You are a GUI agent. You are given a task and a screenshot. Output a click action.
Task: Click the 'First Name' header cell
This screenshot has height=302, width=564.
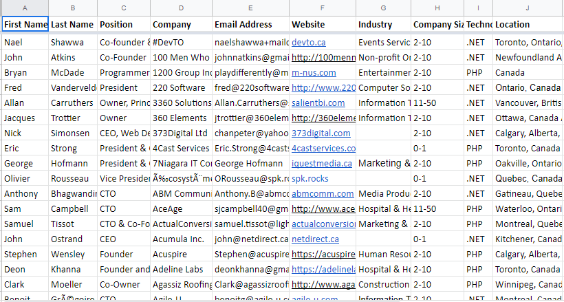(25, 24)
